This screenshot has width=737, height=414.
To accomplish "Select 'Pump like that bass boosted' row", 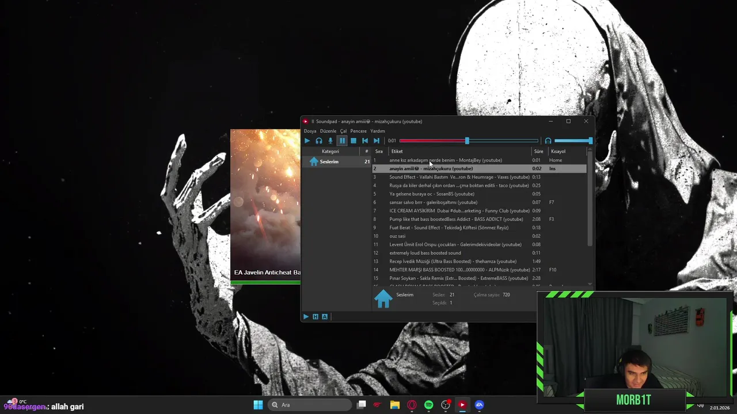I will (x=479, y=219).
